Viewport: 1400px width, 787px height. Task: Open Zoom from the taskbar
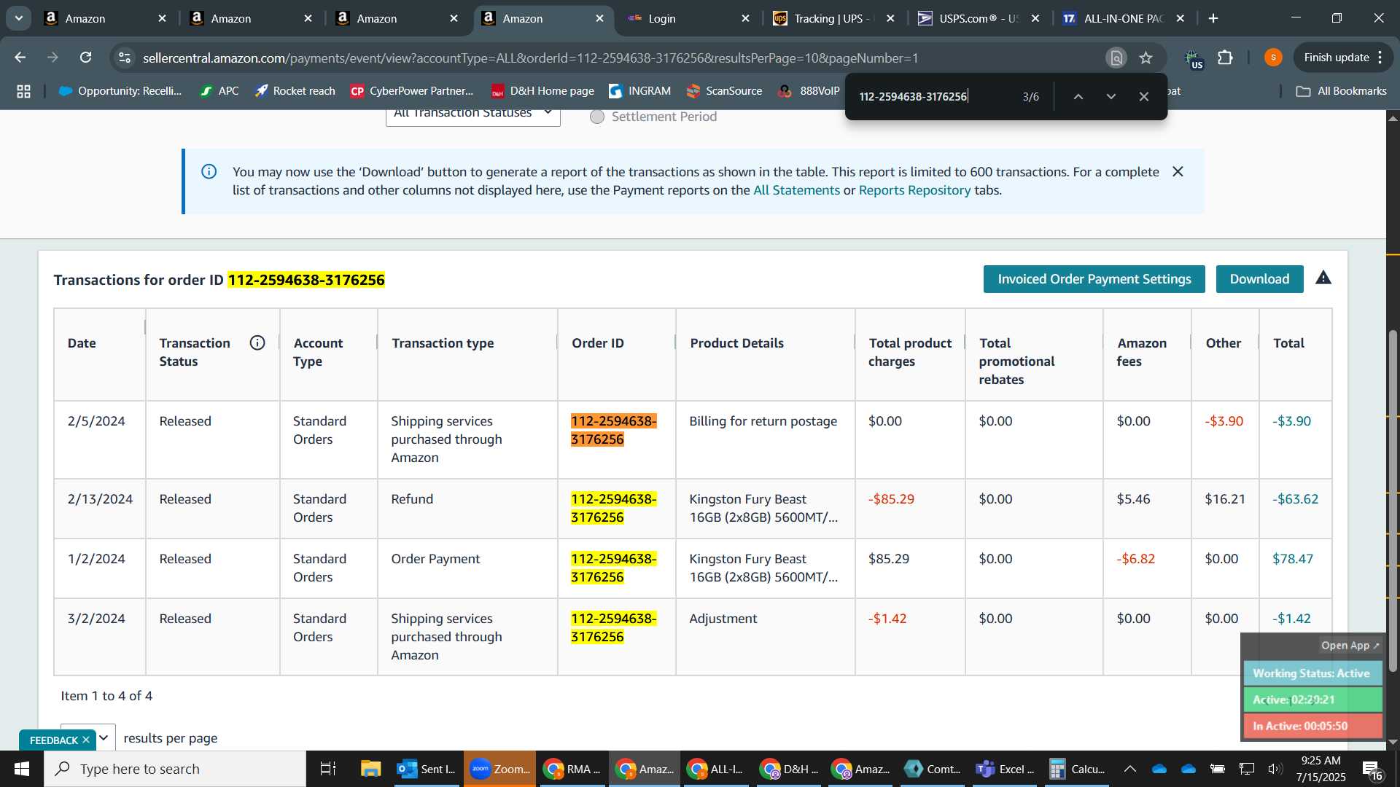click(x=500, y=769)
